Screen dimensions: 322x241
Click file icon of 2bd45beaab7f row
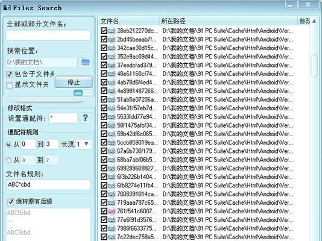point(112,39)
